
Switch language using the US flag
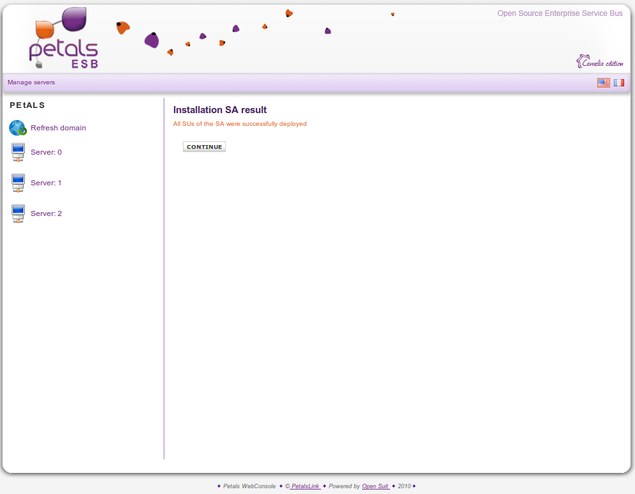pyautogui.click(x=603, y=82)
